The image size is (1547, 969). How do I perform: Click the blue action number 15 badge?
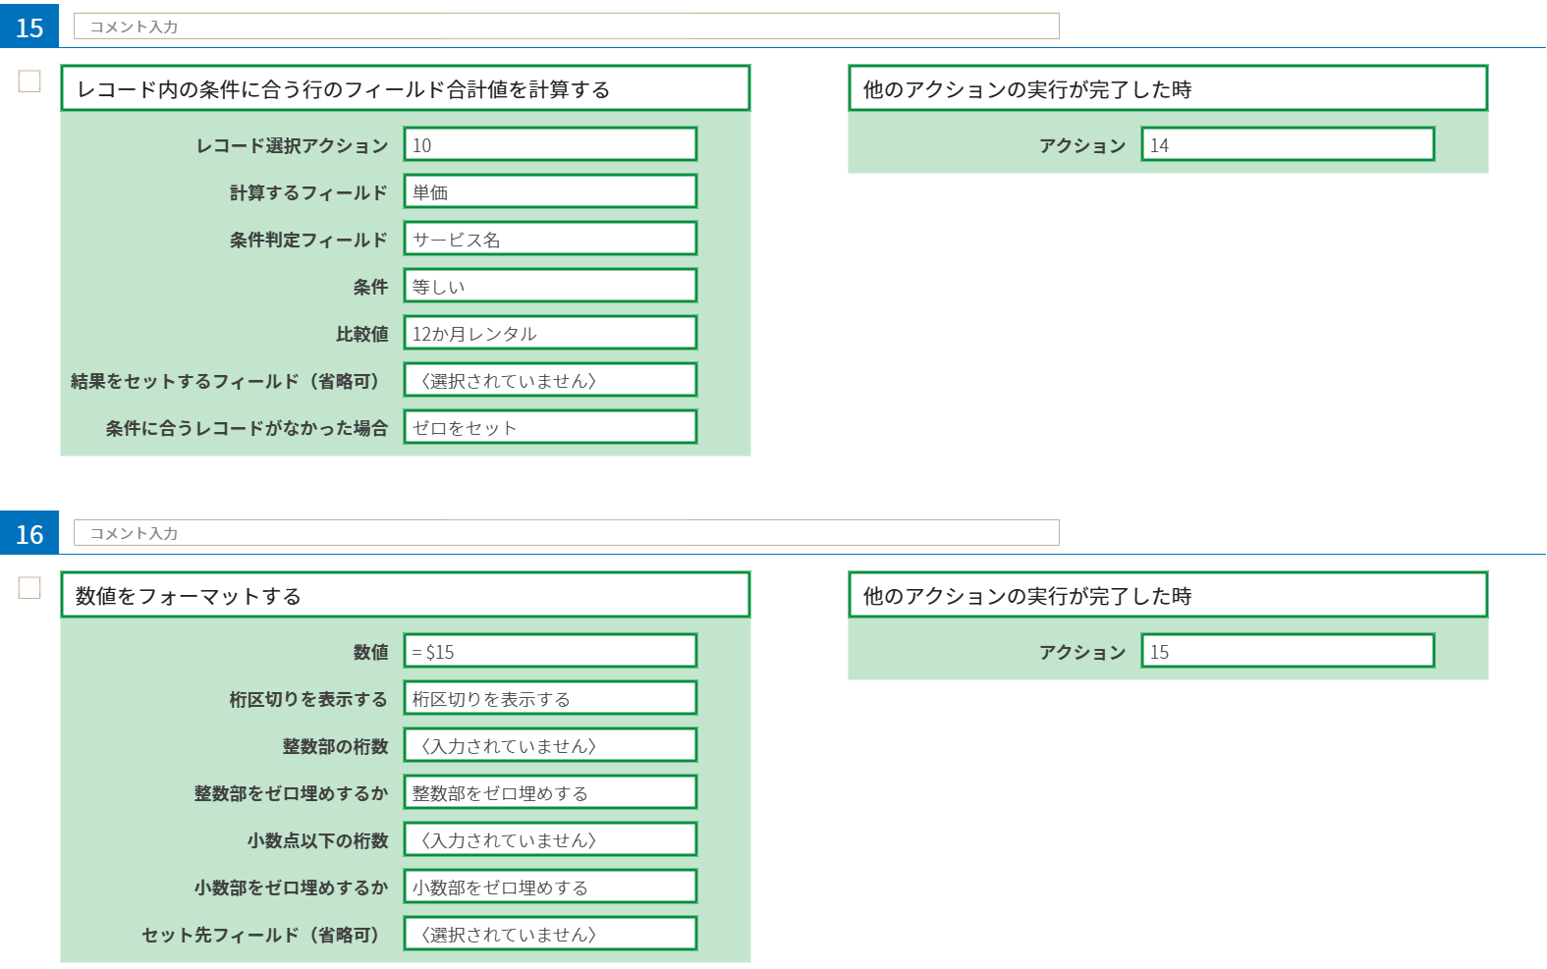pos(29,27)
